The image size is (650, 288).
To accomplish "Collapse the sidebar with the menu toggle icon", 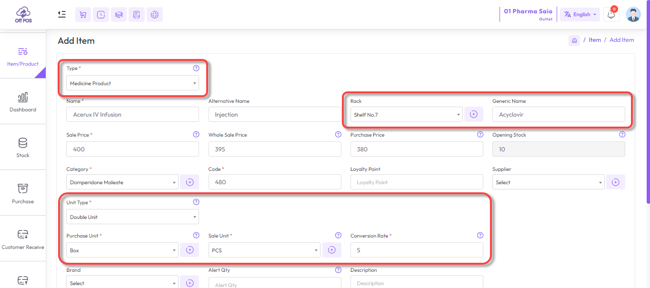I will click(x=62, y=14).
